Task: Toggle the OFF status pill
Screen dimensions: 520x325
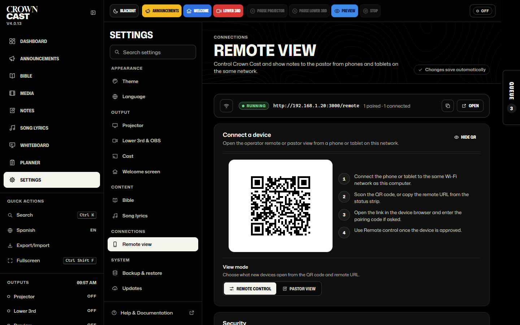Action: (482, 11)
